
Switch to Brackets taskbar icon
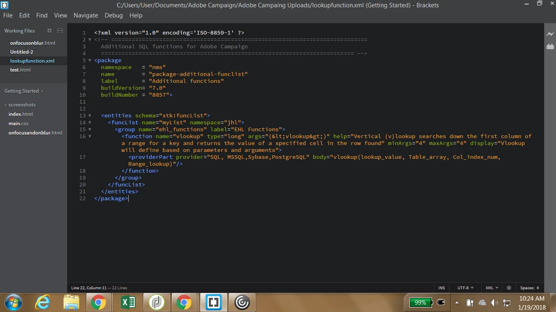pyautogui.click(x=214, y=303)
